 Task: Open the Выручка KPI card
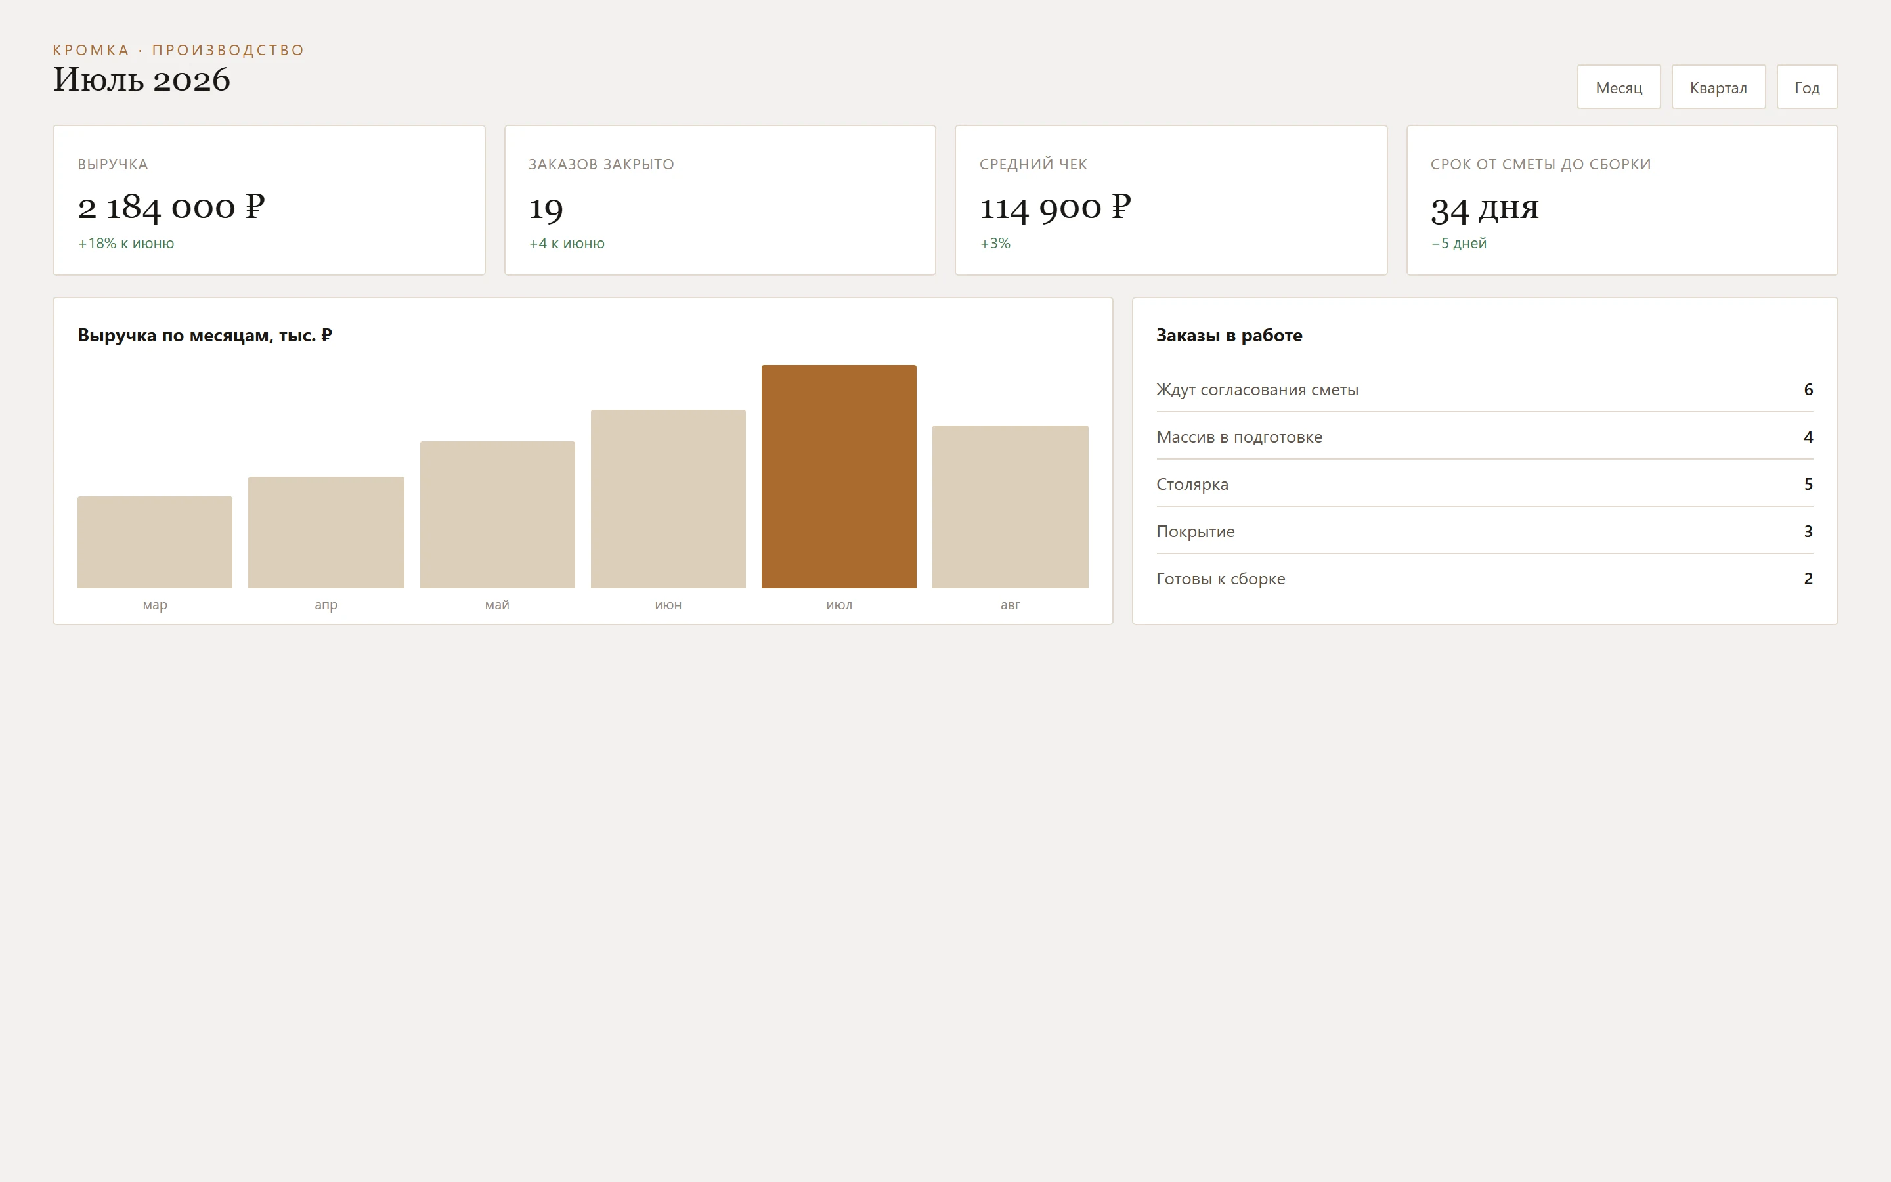click(269, 200)
